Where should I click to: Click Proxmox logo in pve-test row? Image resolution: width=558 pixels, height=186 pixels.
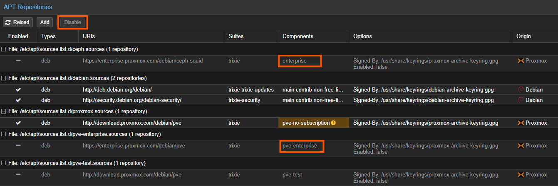tap(520, 175)
